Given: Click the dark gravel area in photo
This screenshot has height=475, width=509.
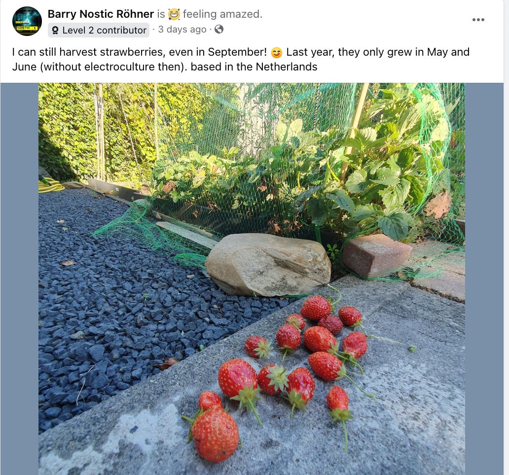Looking at the screenshot, I should click(x=130, y=308).
